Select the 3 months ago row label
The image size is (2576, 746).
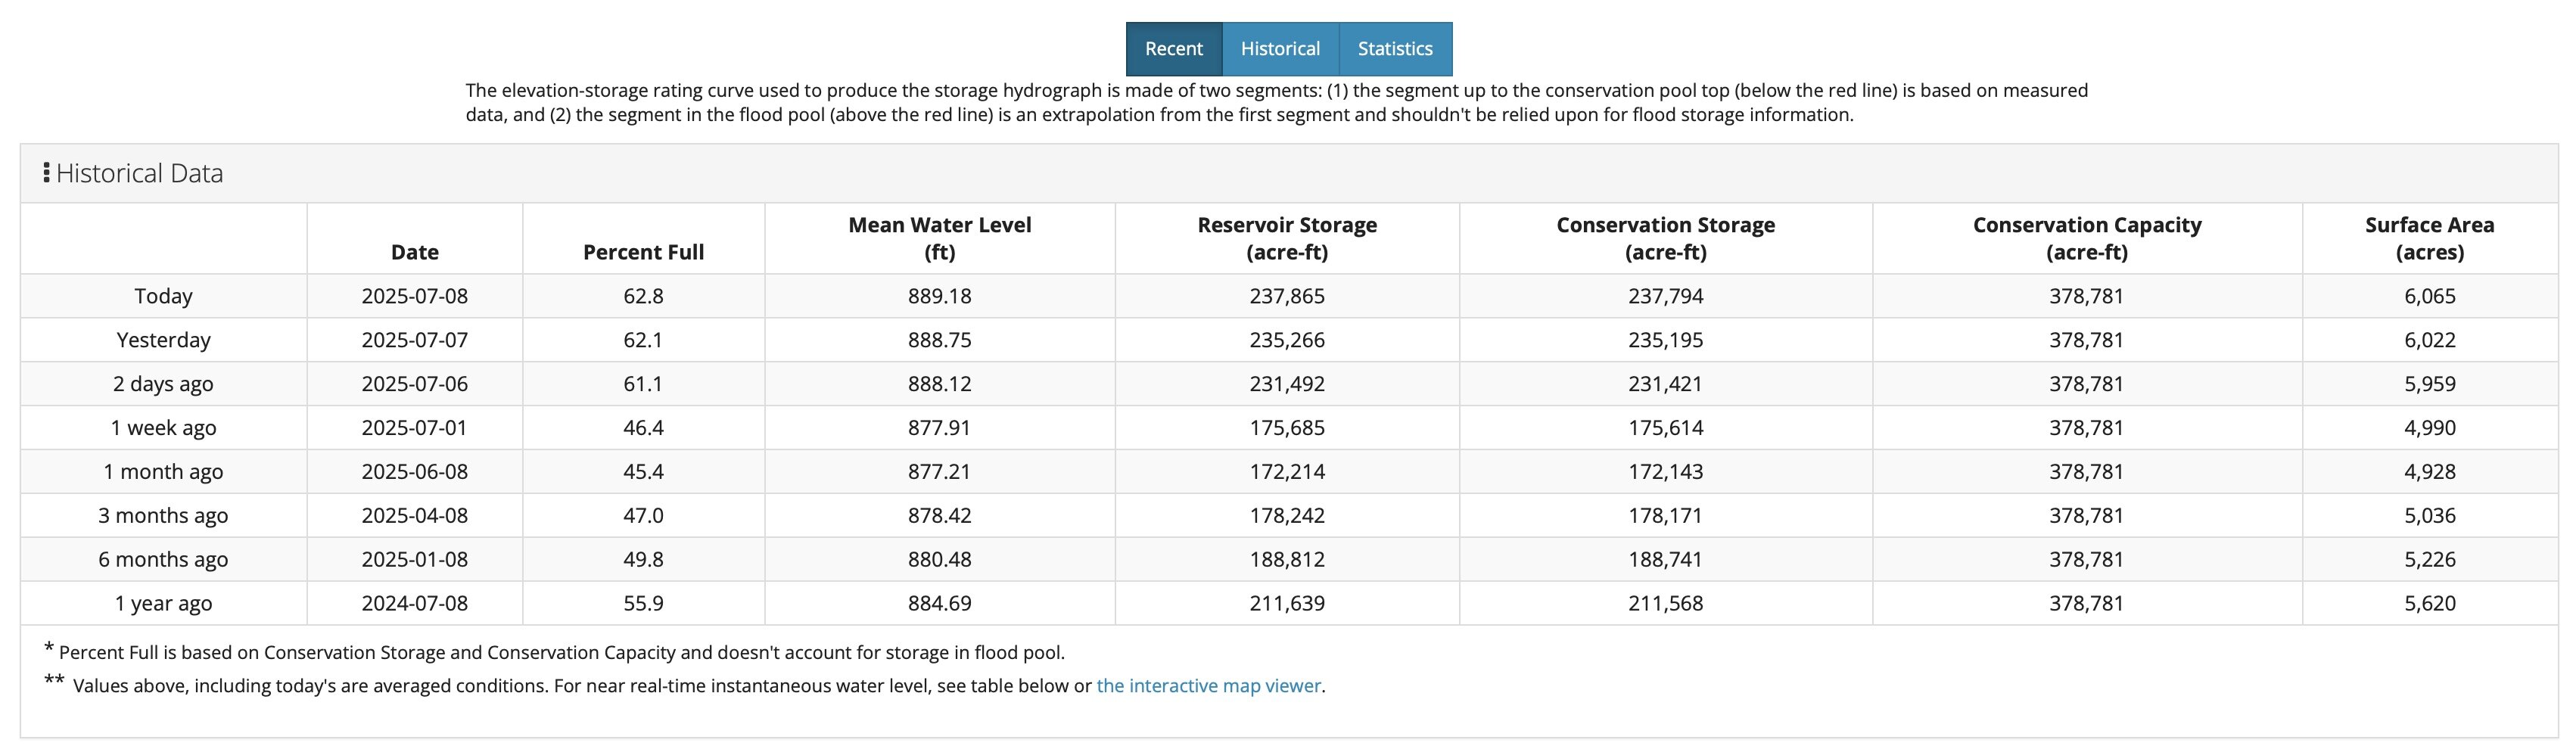163,516
